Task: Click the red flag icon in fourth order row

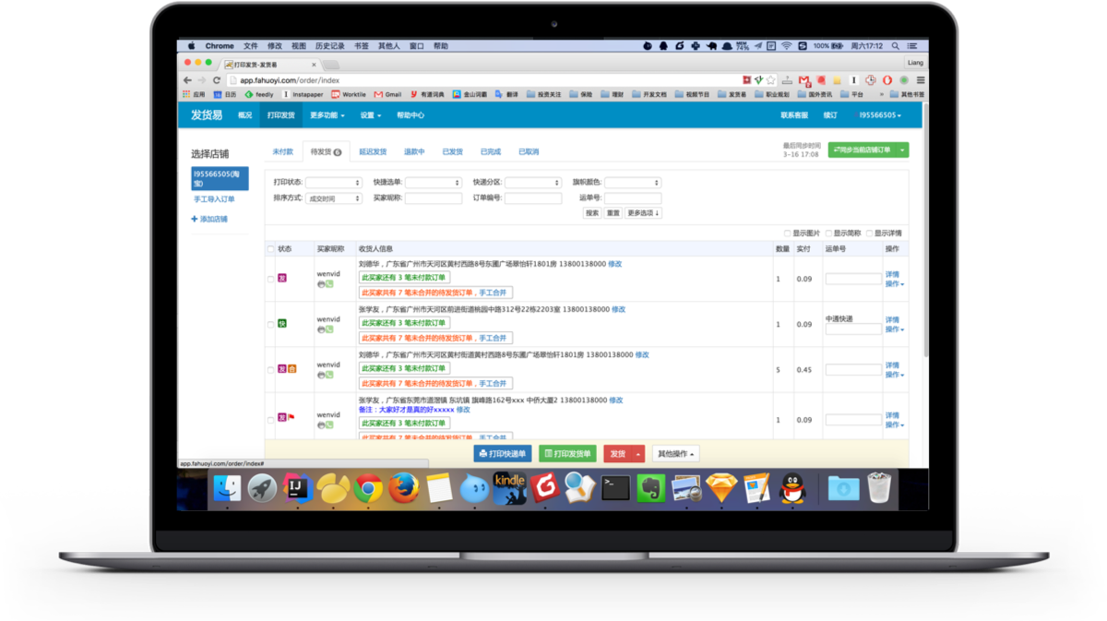Action: 291,417
